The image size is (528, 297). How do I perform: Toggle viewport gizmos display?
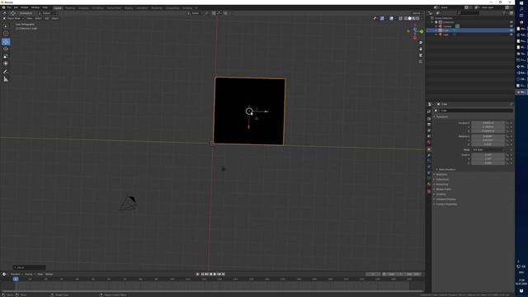click(382, 18)
